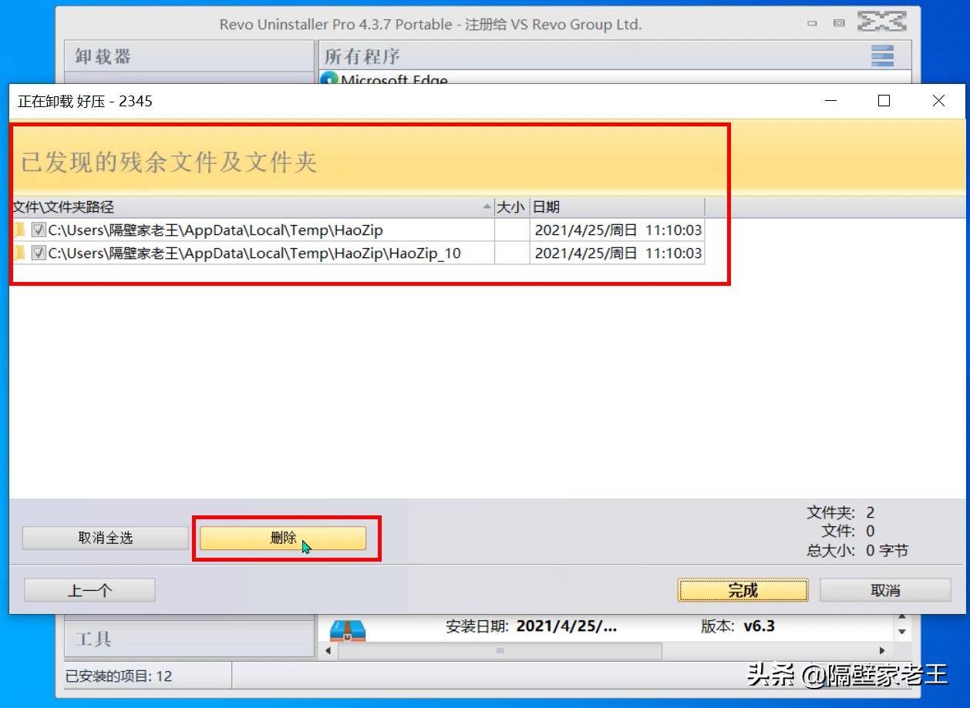Click the folder icon of the HaoZip_10 row
This screenshot has height=708, width=970.
(19, 253)
